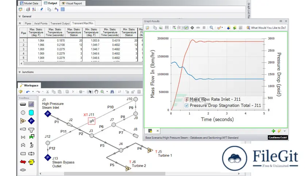Select the Transient Max/Min tab
This screenshot has width=305, height=176.
coord(83,23)
